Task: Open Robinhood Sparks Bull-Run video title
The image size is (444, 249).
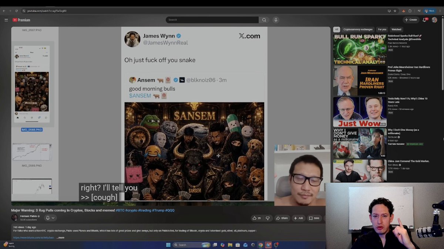Action: tap(404, 37)
